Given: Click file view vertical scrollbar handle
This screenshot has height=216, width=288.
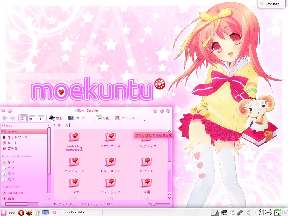Looking at the screenshot, I should [169, 166].
